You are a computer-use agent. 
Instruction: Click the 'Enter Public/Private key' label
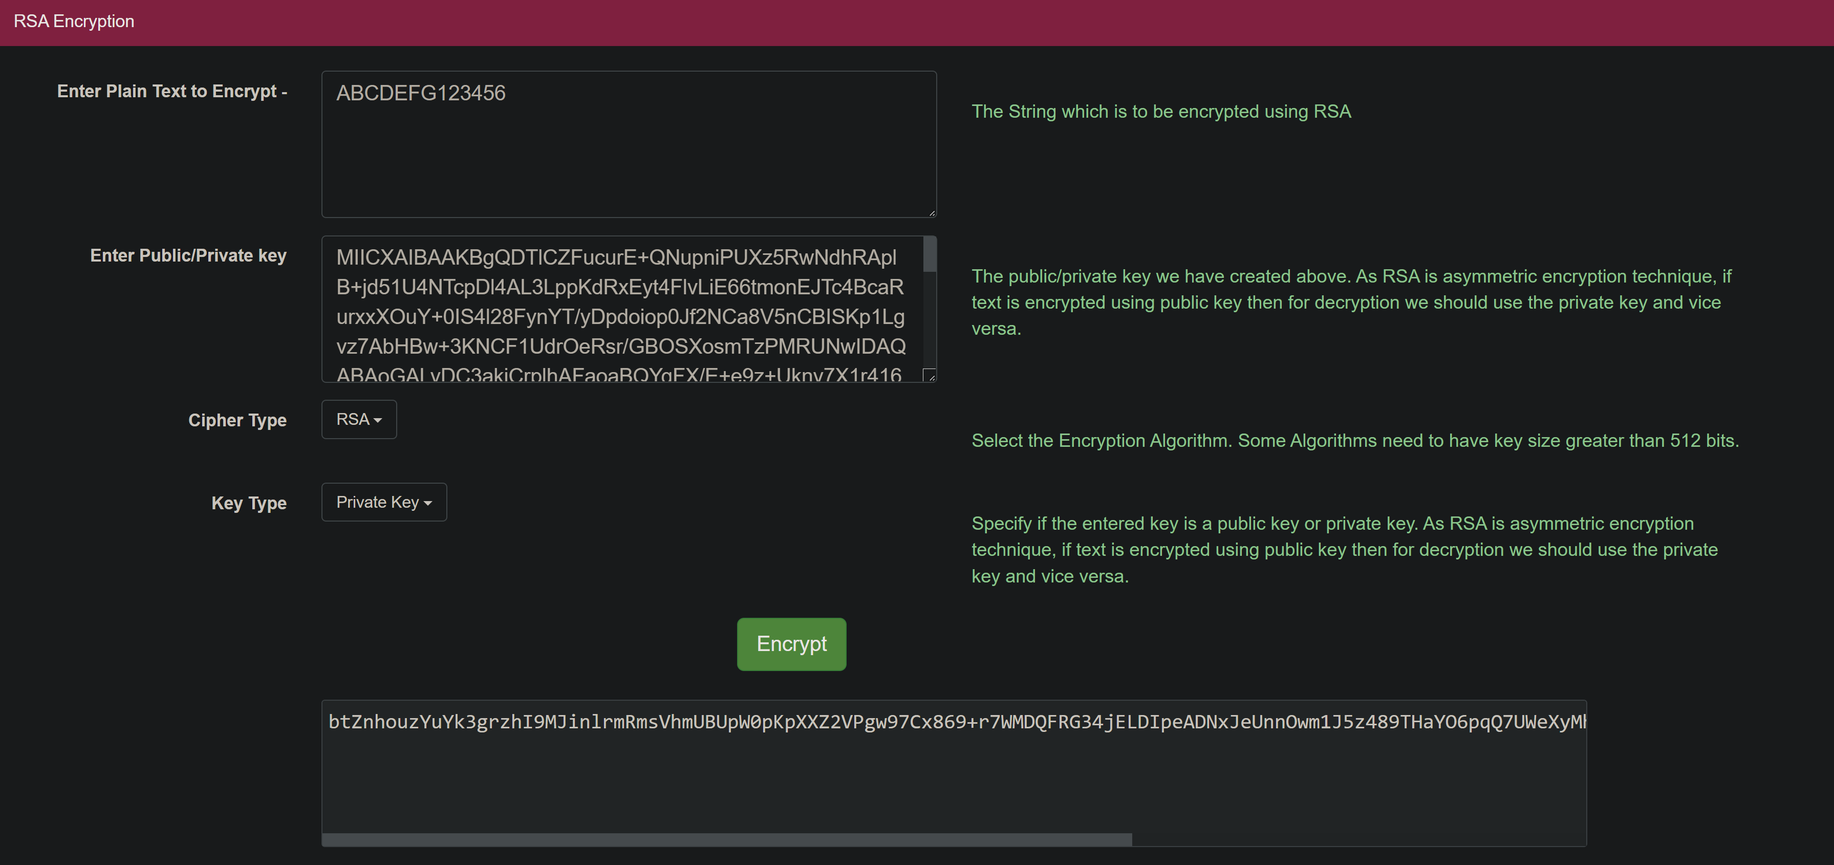[188, 255]
